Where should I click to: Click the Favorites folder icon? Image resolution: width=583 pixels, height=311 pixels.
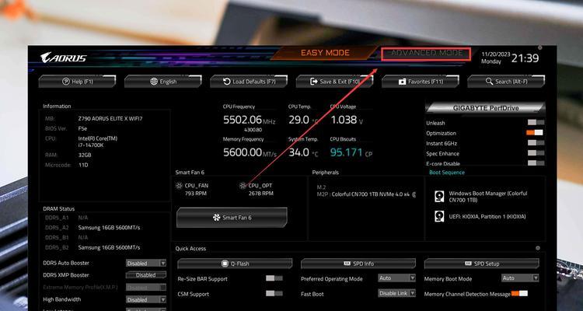403,82
